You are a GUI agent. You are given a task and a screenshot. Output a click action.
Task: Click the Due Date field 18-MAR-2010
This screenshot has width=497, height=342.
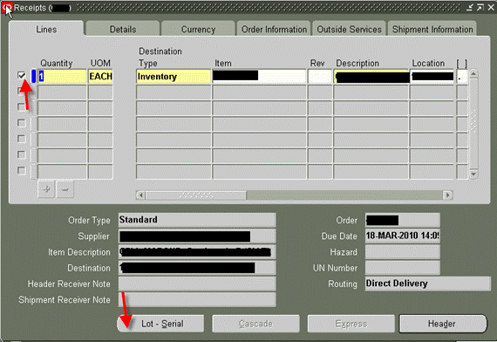pyautogui.click(x=402, y=236)
